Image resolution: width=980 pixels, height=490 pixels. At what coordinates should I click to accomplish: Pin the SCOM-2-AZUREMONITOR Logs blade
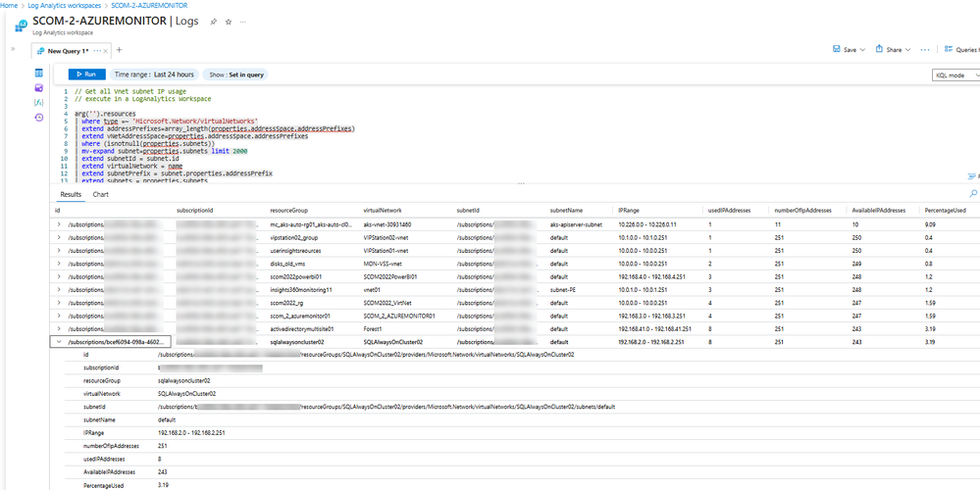213,22
